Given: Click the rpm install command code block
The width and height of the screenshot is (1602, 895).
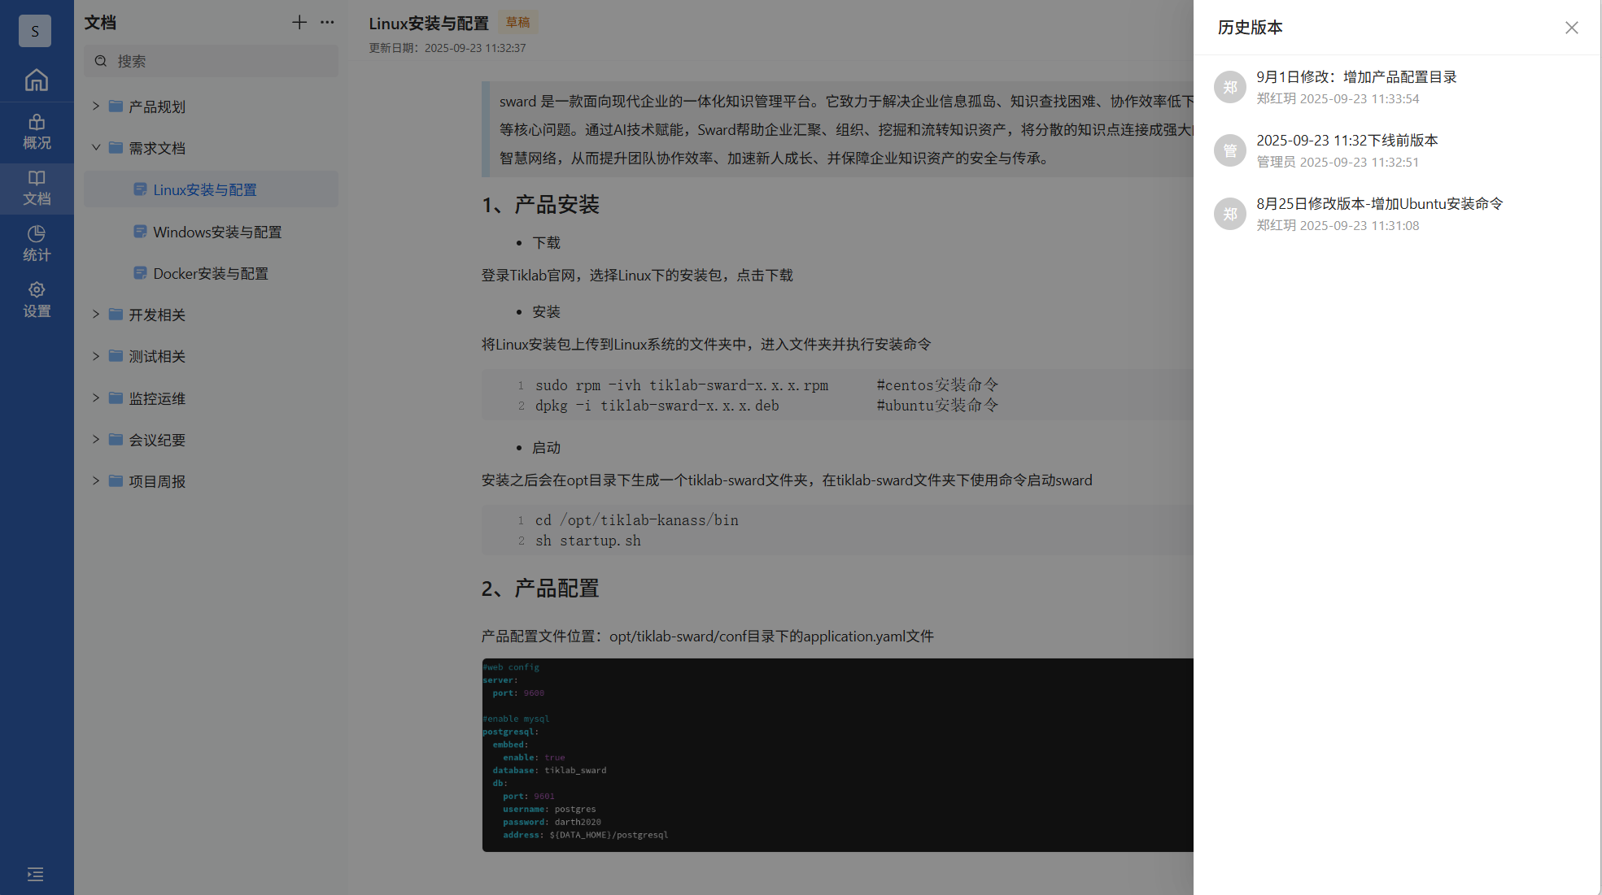Looking at the screenshot, I should pyautogui.click(x=837, y=395).
